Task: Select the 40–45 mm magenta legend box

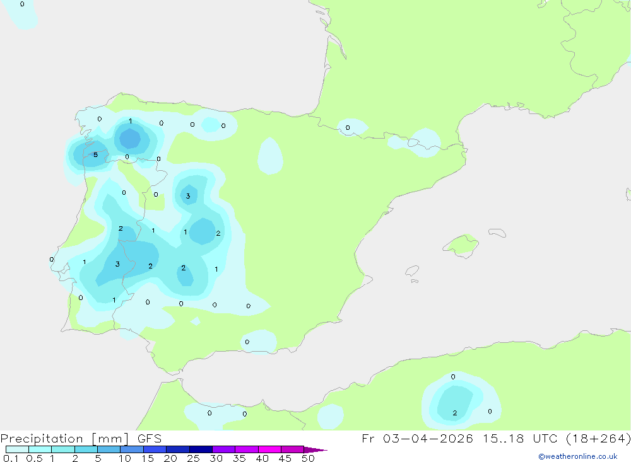Action: pos(269,449)
